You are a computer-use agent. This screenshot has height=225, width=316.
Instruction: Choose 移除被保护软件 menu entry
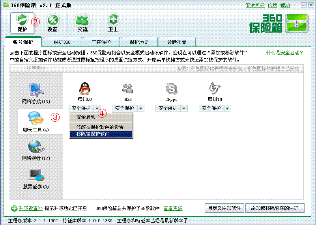pyautogui.click(x=101, y=134)
